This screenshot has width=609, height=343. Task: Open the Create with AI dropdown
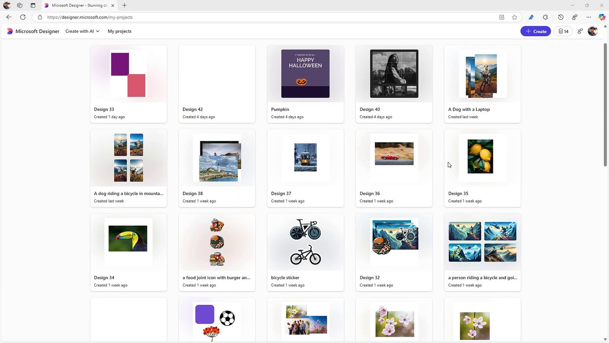point(82,31)
